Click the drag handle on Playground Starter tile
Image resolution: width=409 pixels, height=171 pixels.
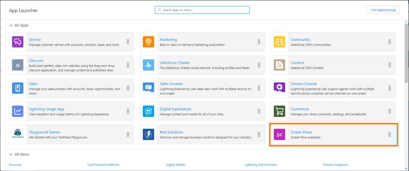(128, 134)
